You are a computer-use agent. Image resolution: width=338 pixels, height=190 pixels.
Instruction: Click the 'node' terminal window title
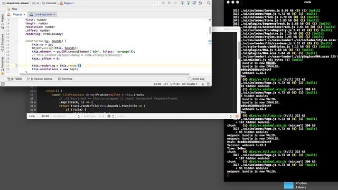tap(307, 2)
